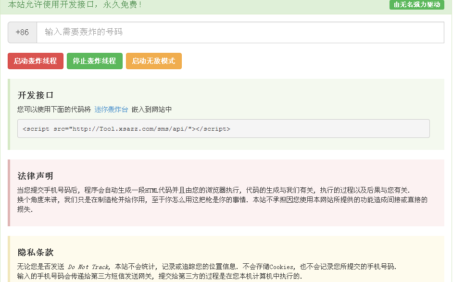
Task: Click the legal paragraph starting with 当您提交手机号码后
Action: pos(212,190)
